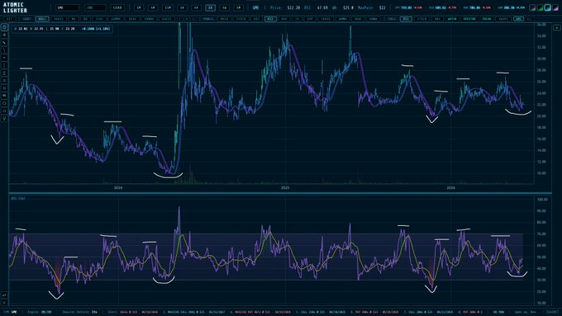
Task: Toggle the highlighted RSI indicator button
Action: tap(270, 19)
